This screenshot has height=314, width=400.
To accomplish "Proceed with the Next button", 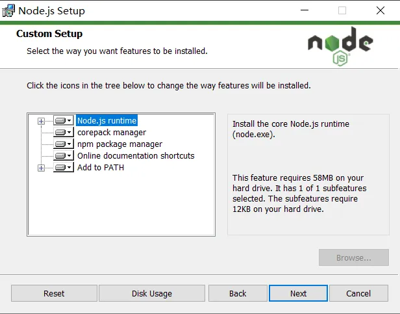I will pyautogui.click(x=298, y=294).
